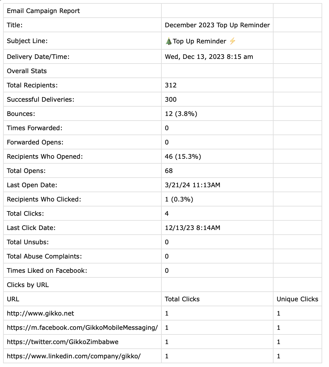Screen dimensions: 329x367
Task: Select the December 2023 Top Up Reminder title
Action: [217, 25]
